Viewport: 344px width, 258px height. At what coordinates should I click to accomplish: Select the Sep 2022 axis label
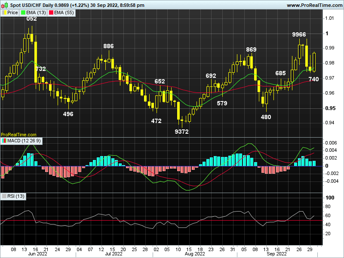[276, 254]
